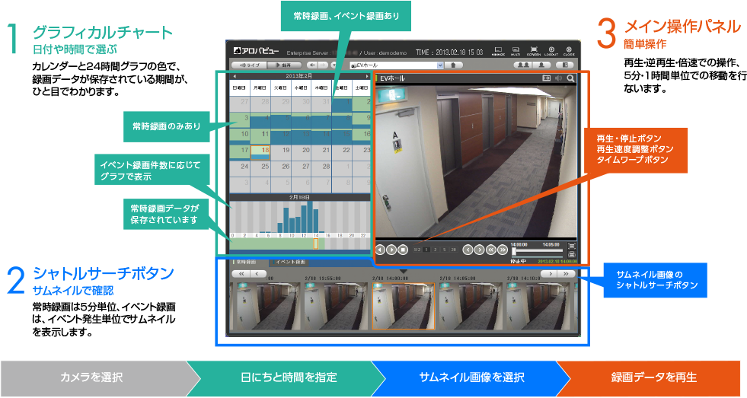Select playback speed 20

(x=454, y=249)
